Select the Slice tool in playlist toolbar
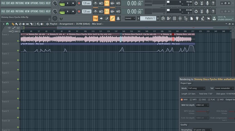The width and height of the screenshot is (235, 131). tap(31, 24)
